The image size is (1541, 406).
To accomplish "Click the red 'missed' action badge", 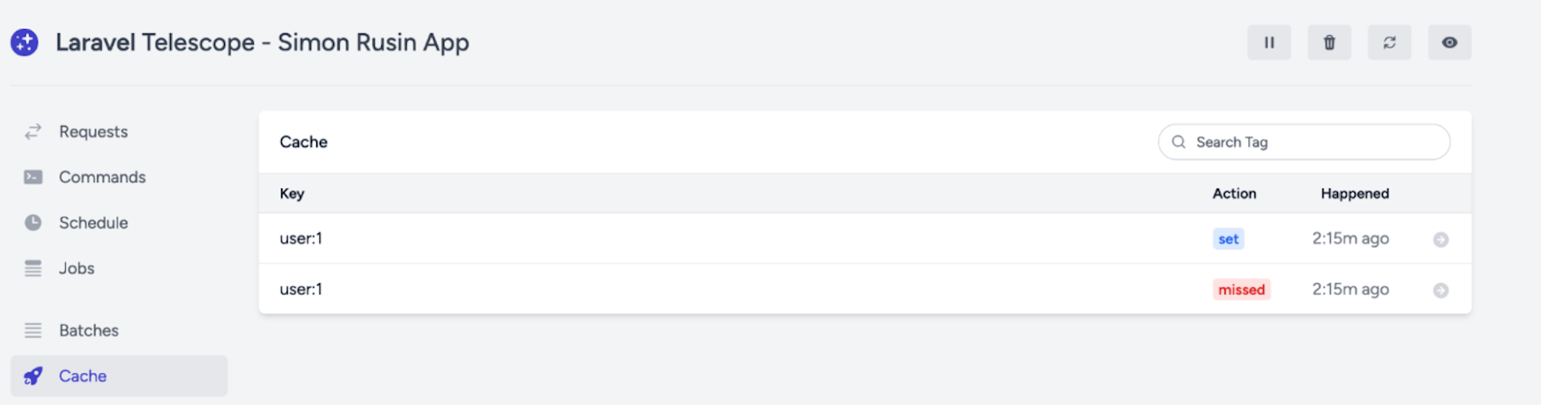I will [x=1241, y=290].
